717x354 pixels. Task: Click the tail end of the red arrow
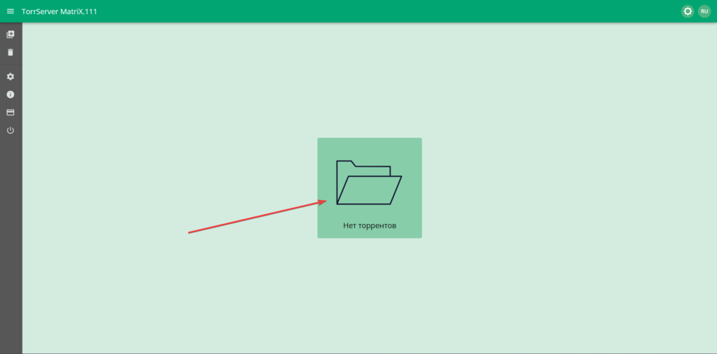pyautogui.click(x=190, y=232)
